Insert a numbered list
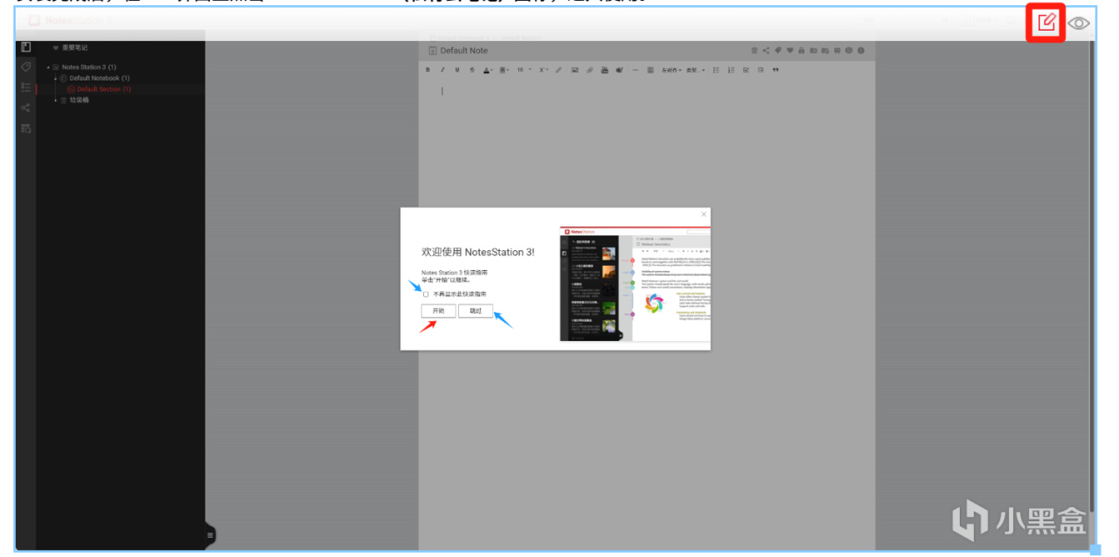This screenshot has height=557, width=1119. tap(732, 70)
